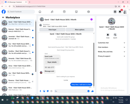Screen dimensions: 130x104
Task: Open the account profile avatar menu
Action: pos(125,12)
